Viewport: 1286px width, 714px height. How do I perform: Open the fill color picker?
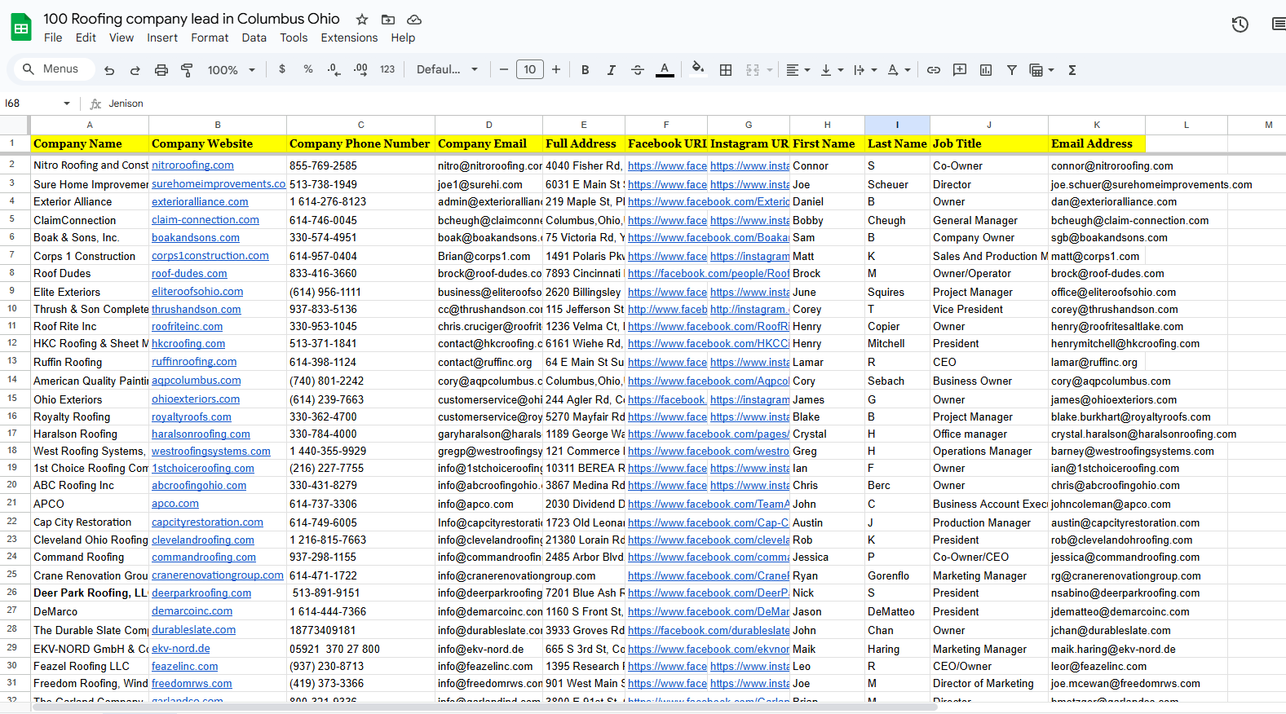pos(697,69)
